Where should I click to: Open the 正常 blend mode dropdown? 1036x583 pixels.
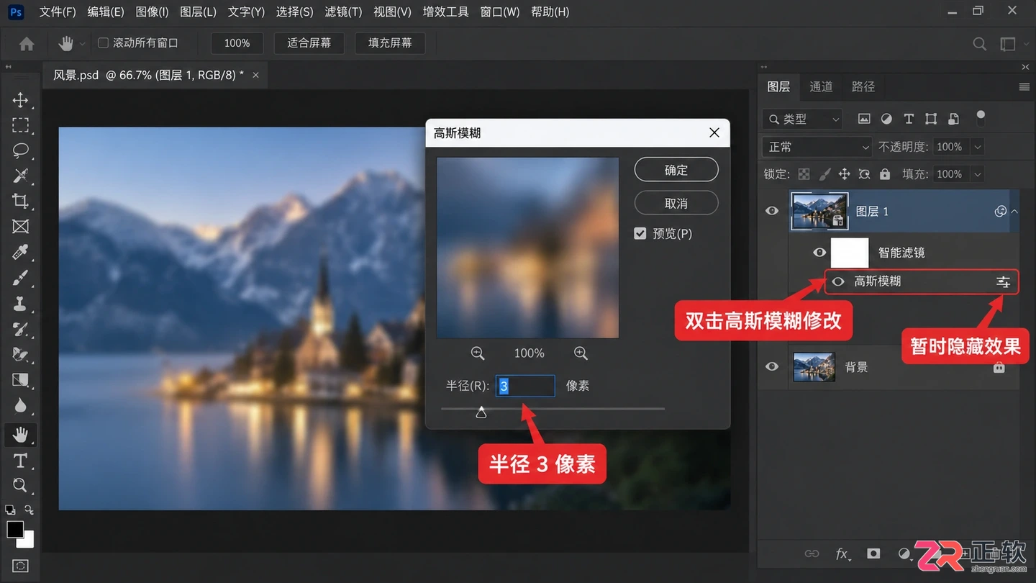pyautogui.click(x=817, y=147)
